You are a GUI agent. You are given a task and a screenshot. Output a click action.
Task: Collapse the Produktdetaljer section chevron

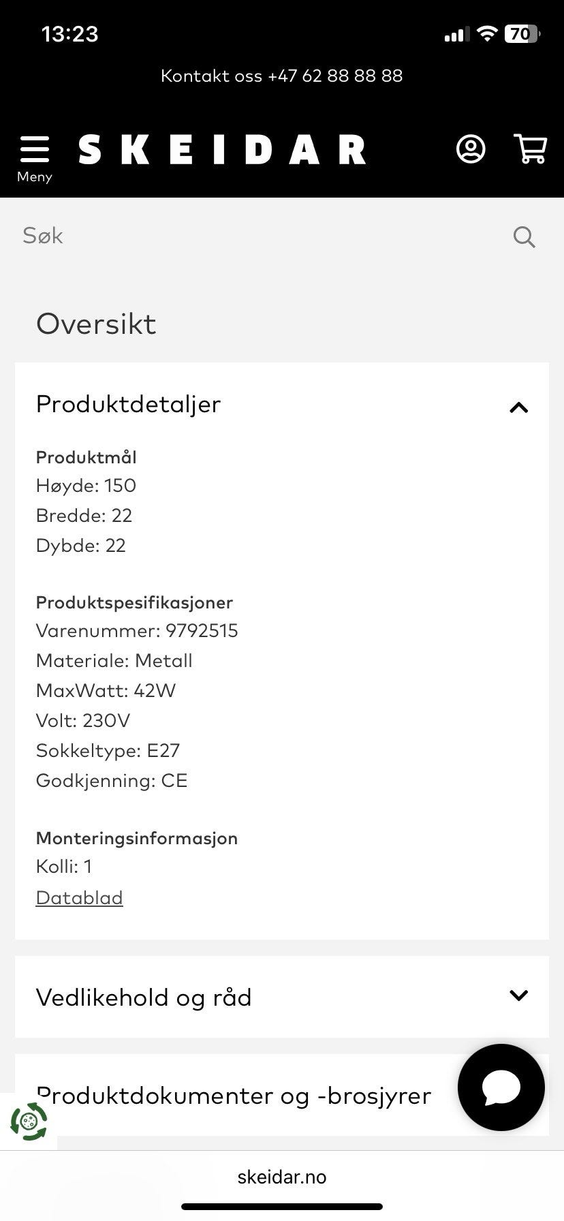518,407
